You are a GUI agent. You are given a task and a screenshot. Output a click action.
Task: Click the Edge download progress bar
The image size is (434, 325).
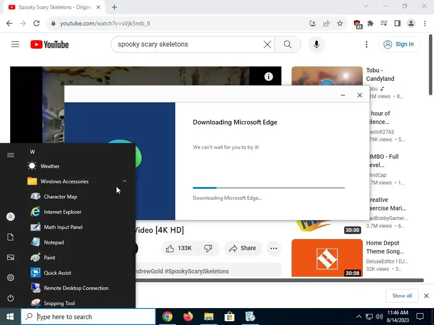[269, 188]
